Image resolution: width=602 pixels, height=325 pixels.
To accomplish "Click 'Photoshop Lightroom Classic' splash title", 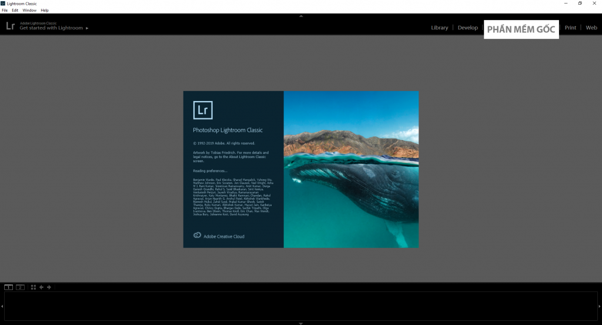I will 228,130.
